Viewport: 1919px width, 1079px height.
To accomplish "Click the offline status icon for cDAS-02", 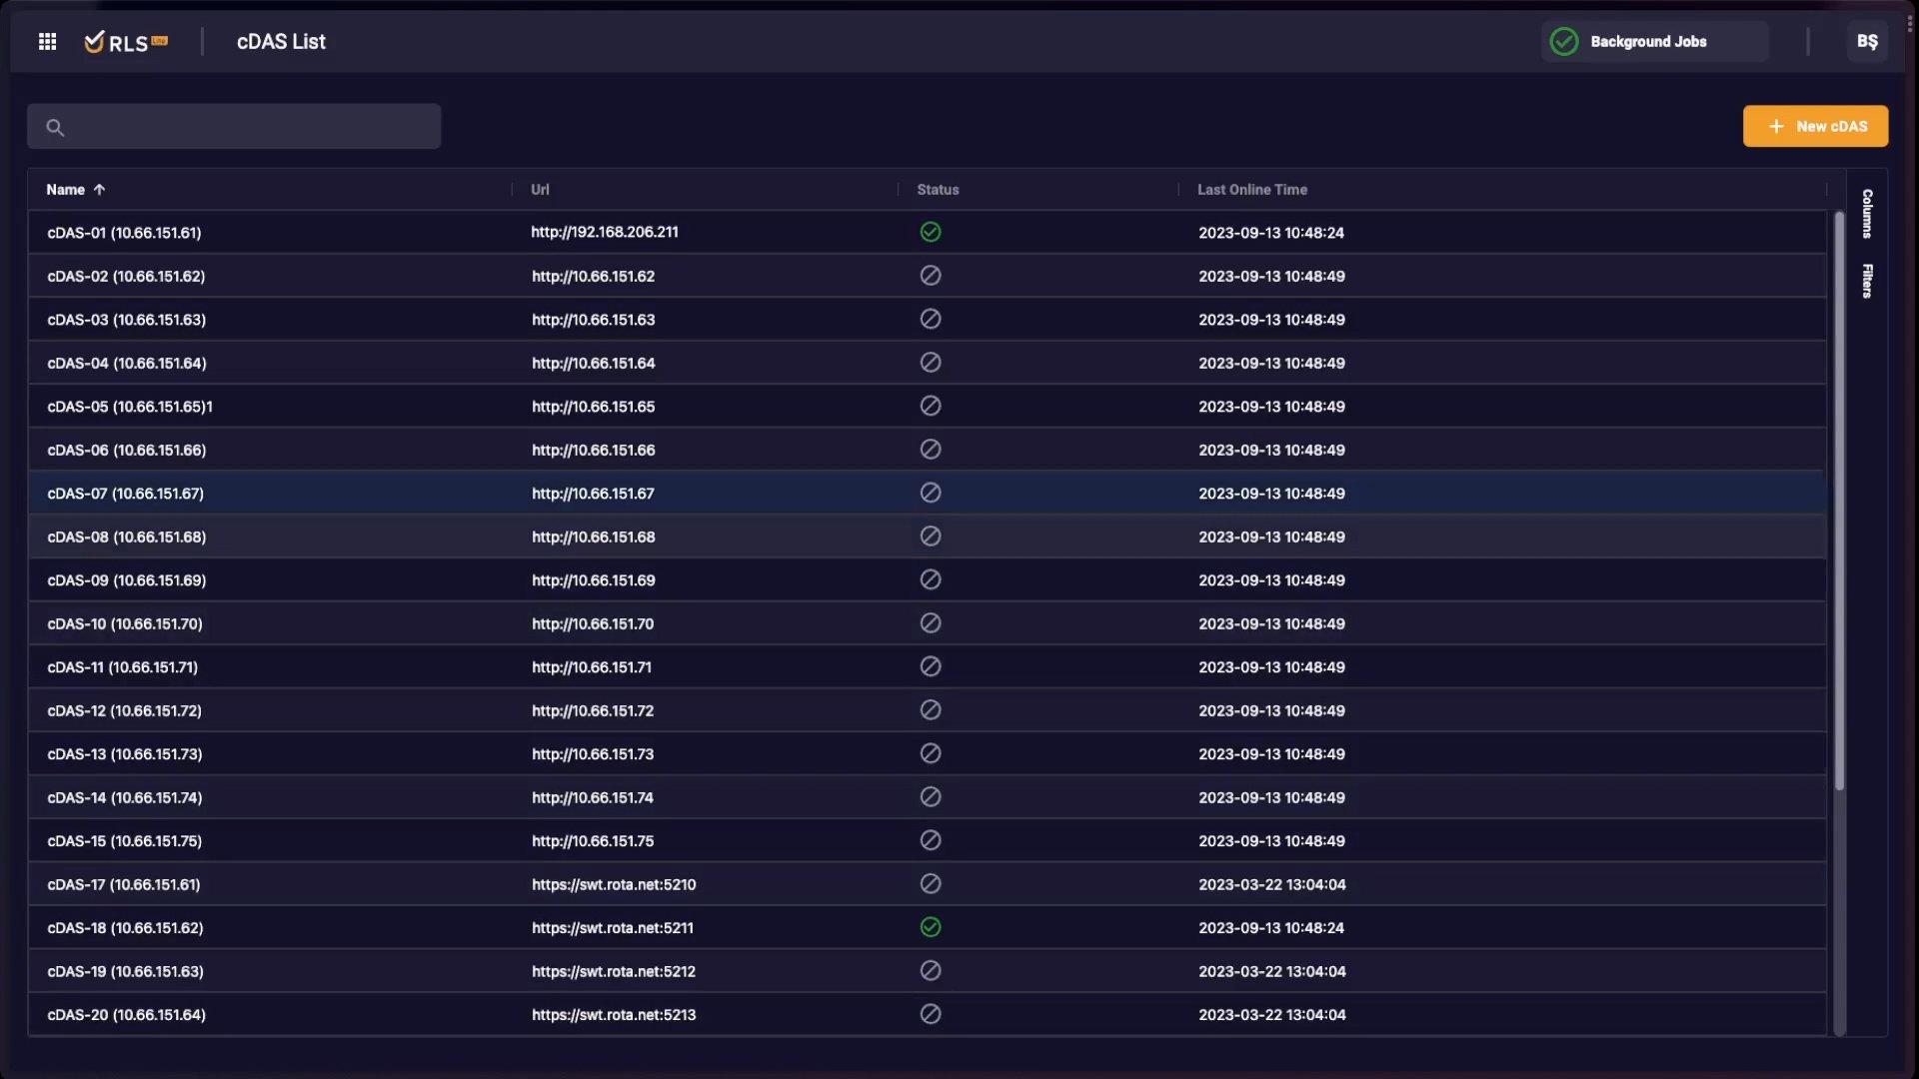I will 930,276.
